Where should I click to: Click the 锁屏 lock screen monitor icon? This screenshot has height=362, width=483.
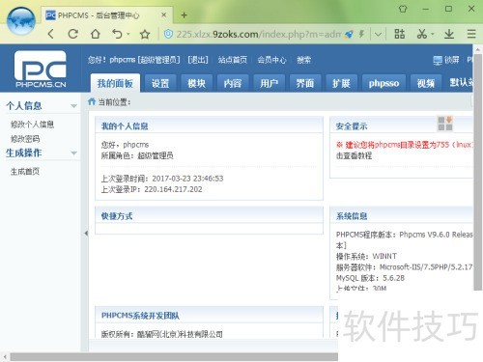438,60
